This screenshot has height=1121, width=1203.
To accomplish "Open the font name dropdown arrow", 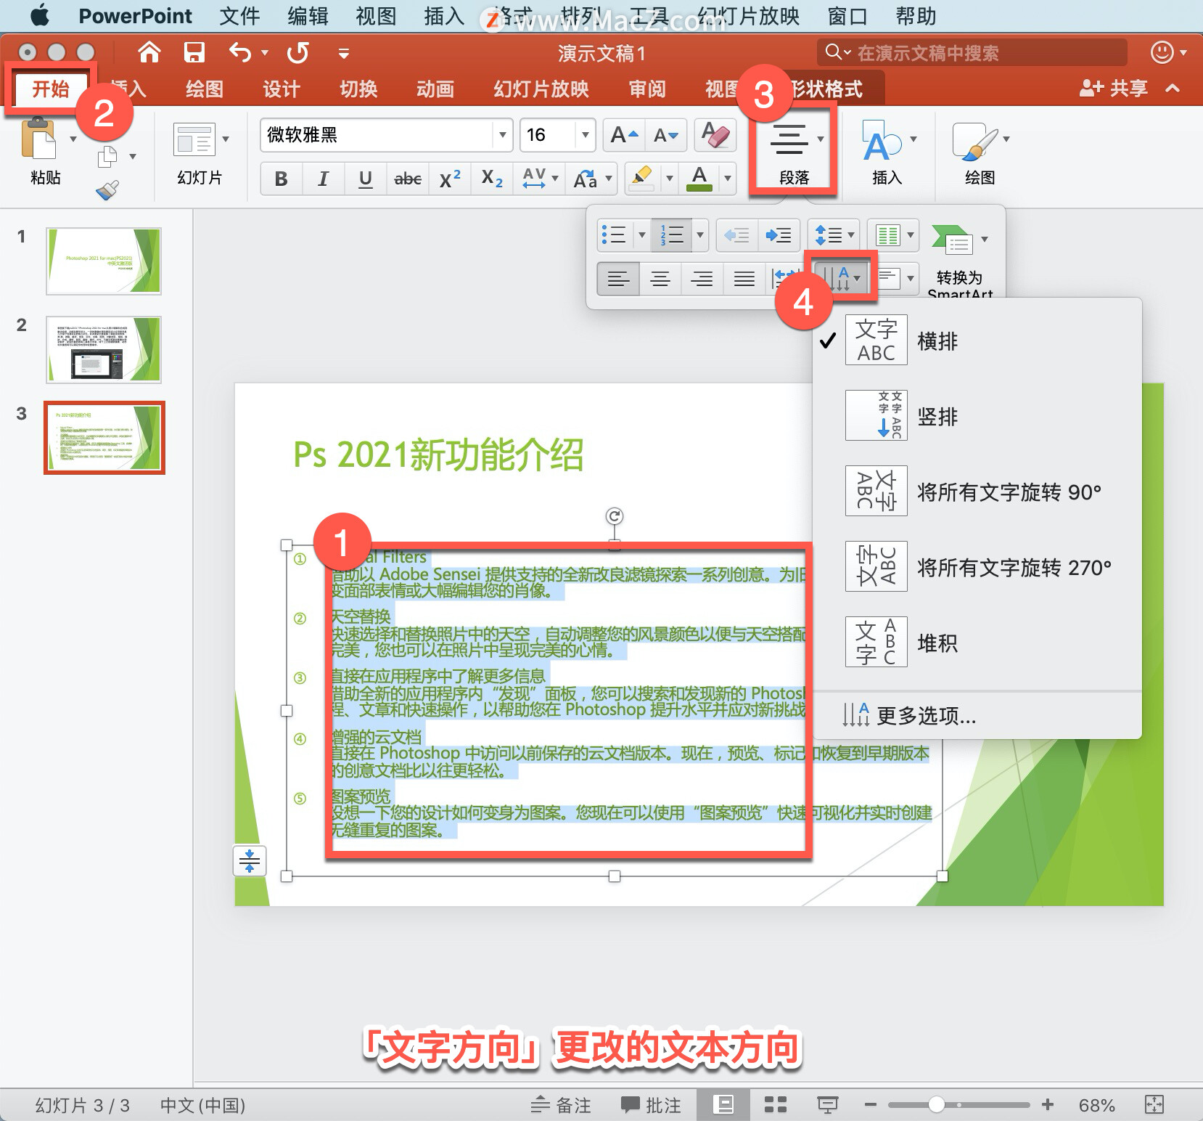I will (502, 135).
